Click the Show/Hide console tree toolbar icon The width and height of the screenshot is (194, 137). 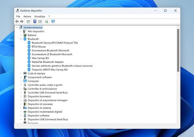(28, 22)
